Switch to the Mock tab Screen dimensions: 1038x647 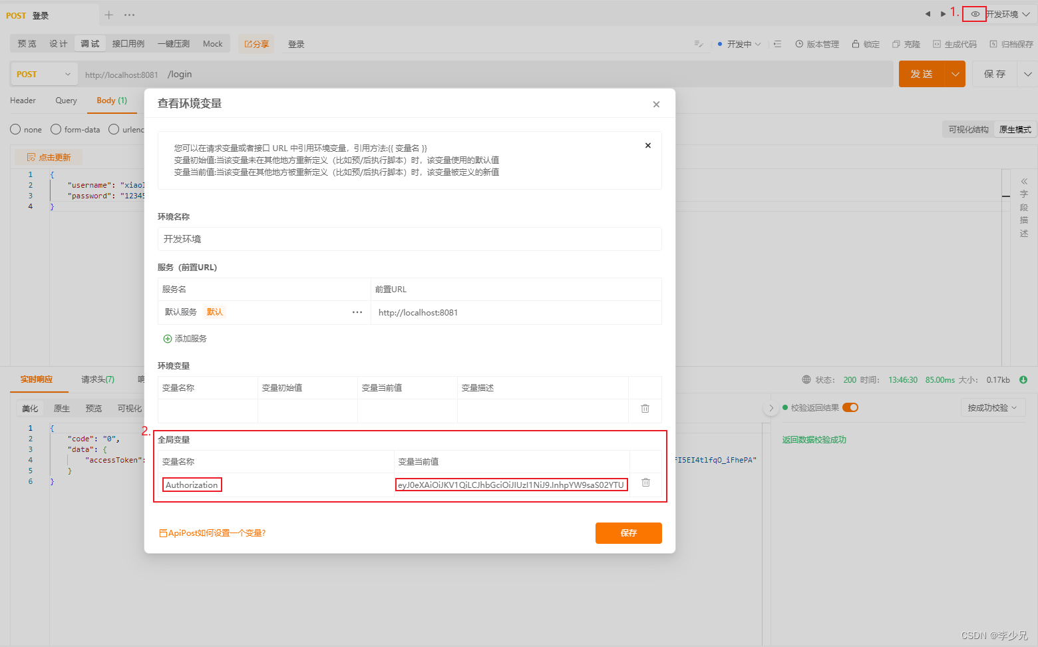click(212, 43)
